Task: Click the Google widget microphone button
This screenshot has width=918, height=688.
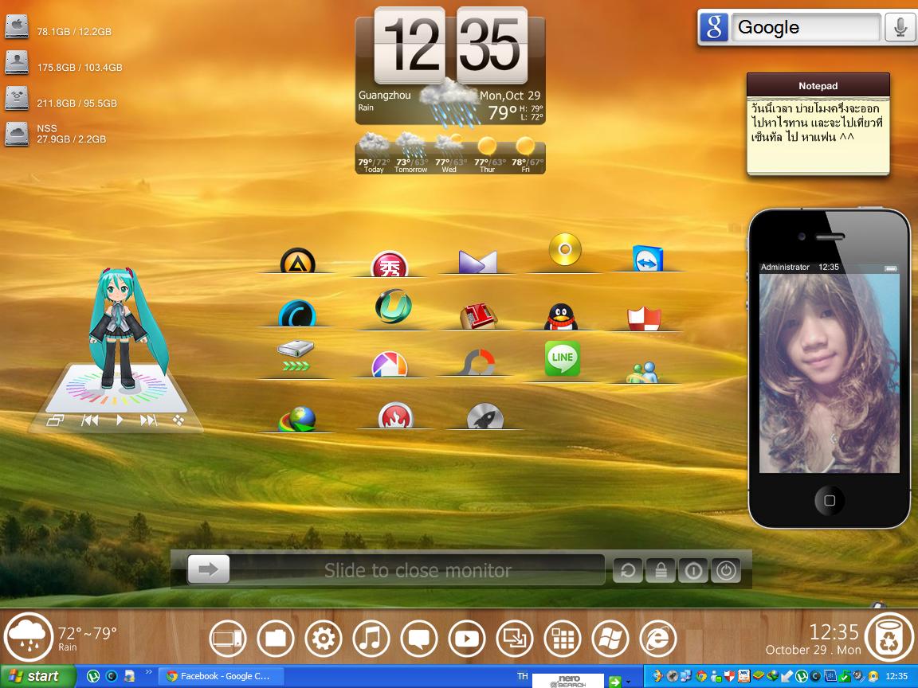Action: tap(900, 28)
